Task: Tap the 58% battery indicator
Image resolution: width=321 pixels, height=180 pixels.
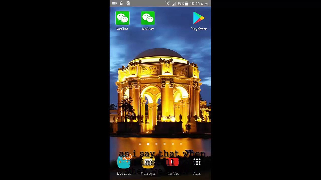Action: coord(183,3)
